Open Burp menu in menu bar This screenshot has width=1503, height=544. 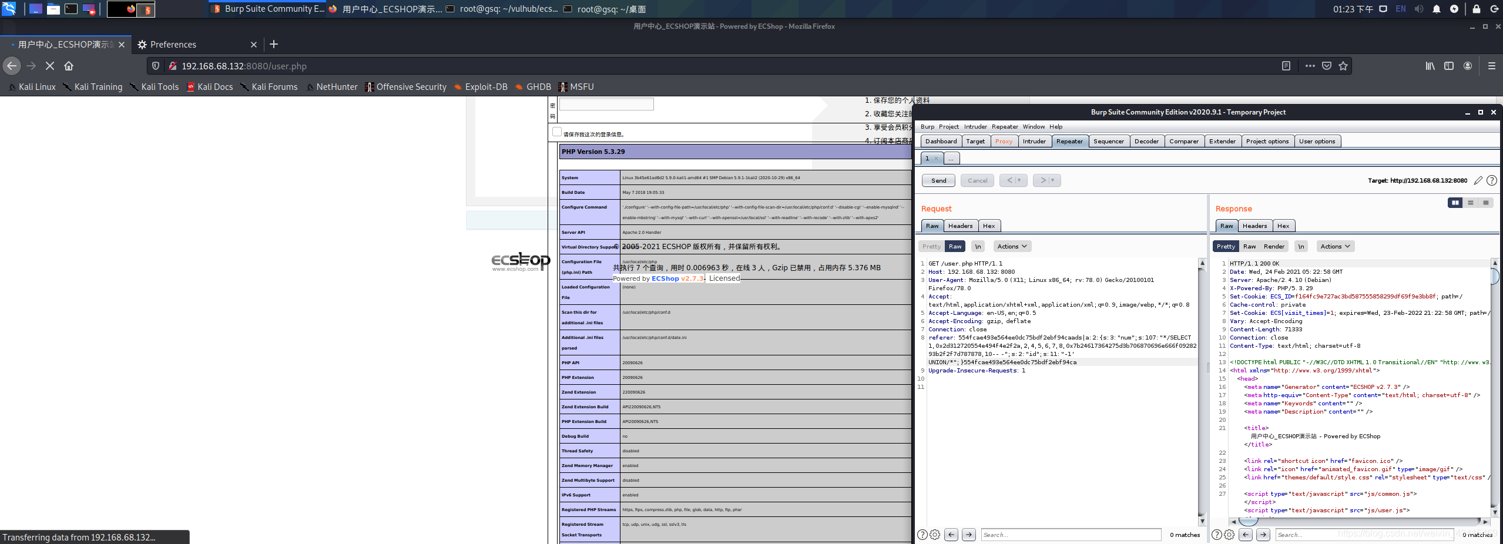[x=927, y=126]
